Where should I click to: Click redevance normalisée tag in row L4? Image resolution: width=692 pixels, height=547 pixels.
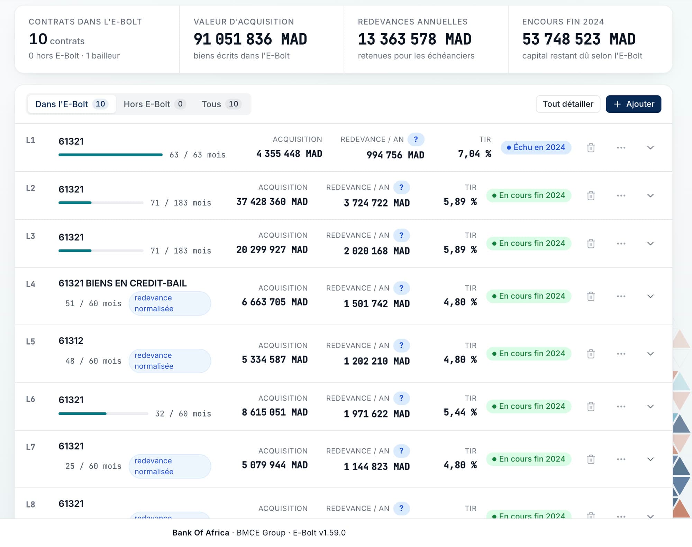tap(170, 303)
